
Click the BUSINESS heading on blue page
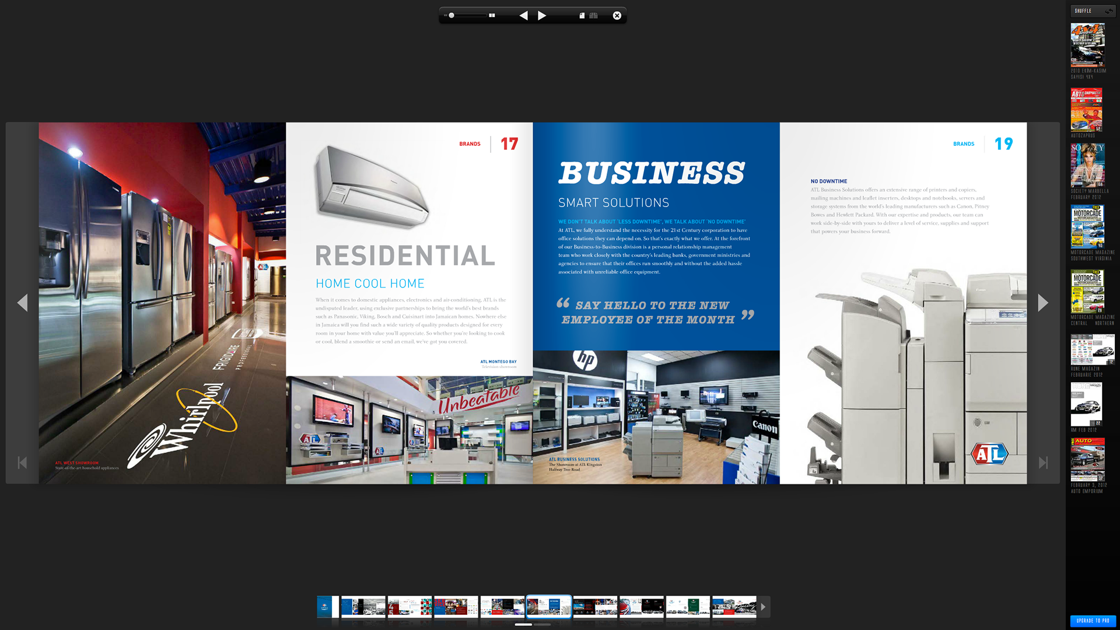coord(652,173)
